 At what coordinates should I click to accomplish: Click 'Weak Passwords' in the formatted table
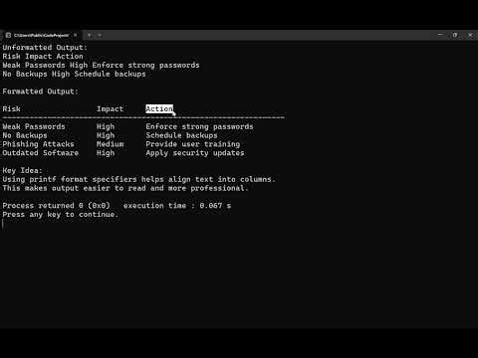(34, 126)
